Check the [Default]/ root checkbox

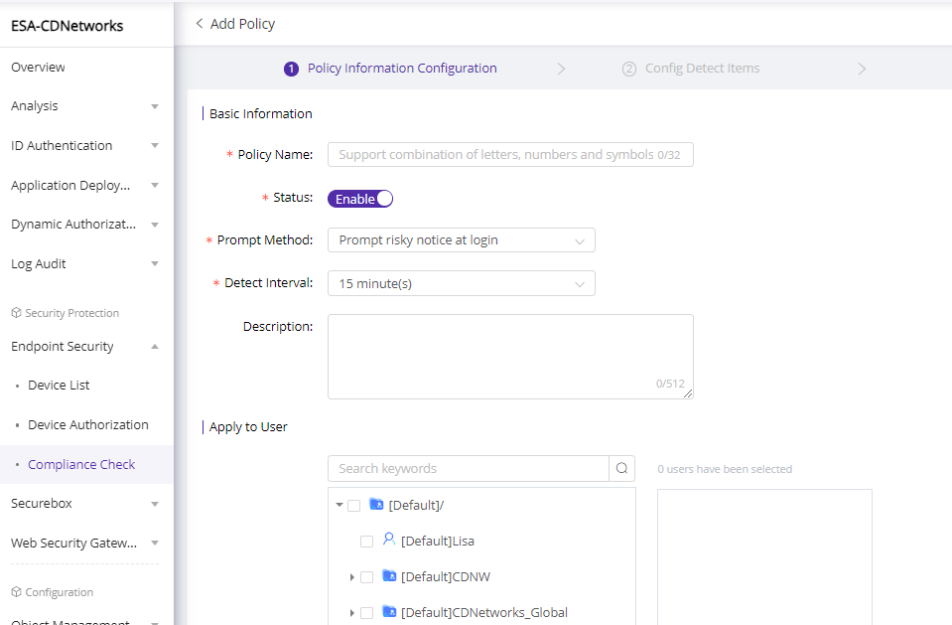(x=354, y=505)
